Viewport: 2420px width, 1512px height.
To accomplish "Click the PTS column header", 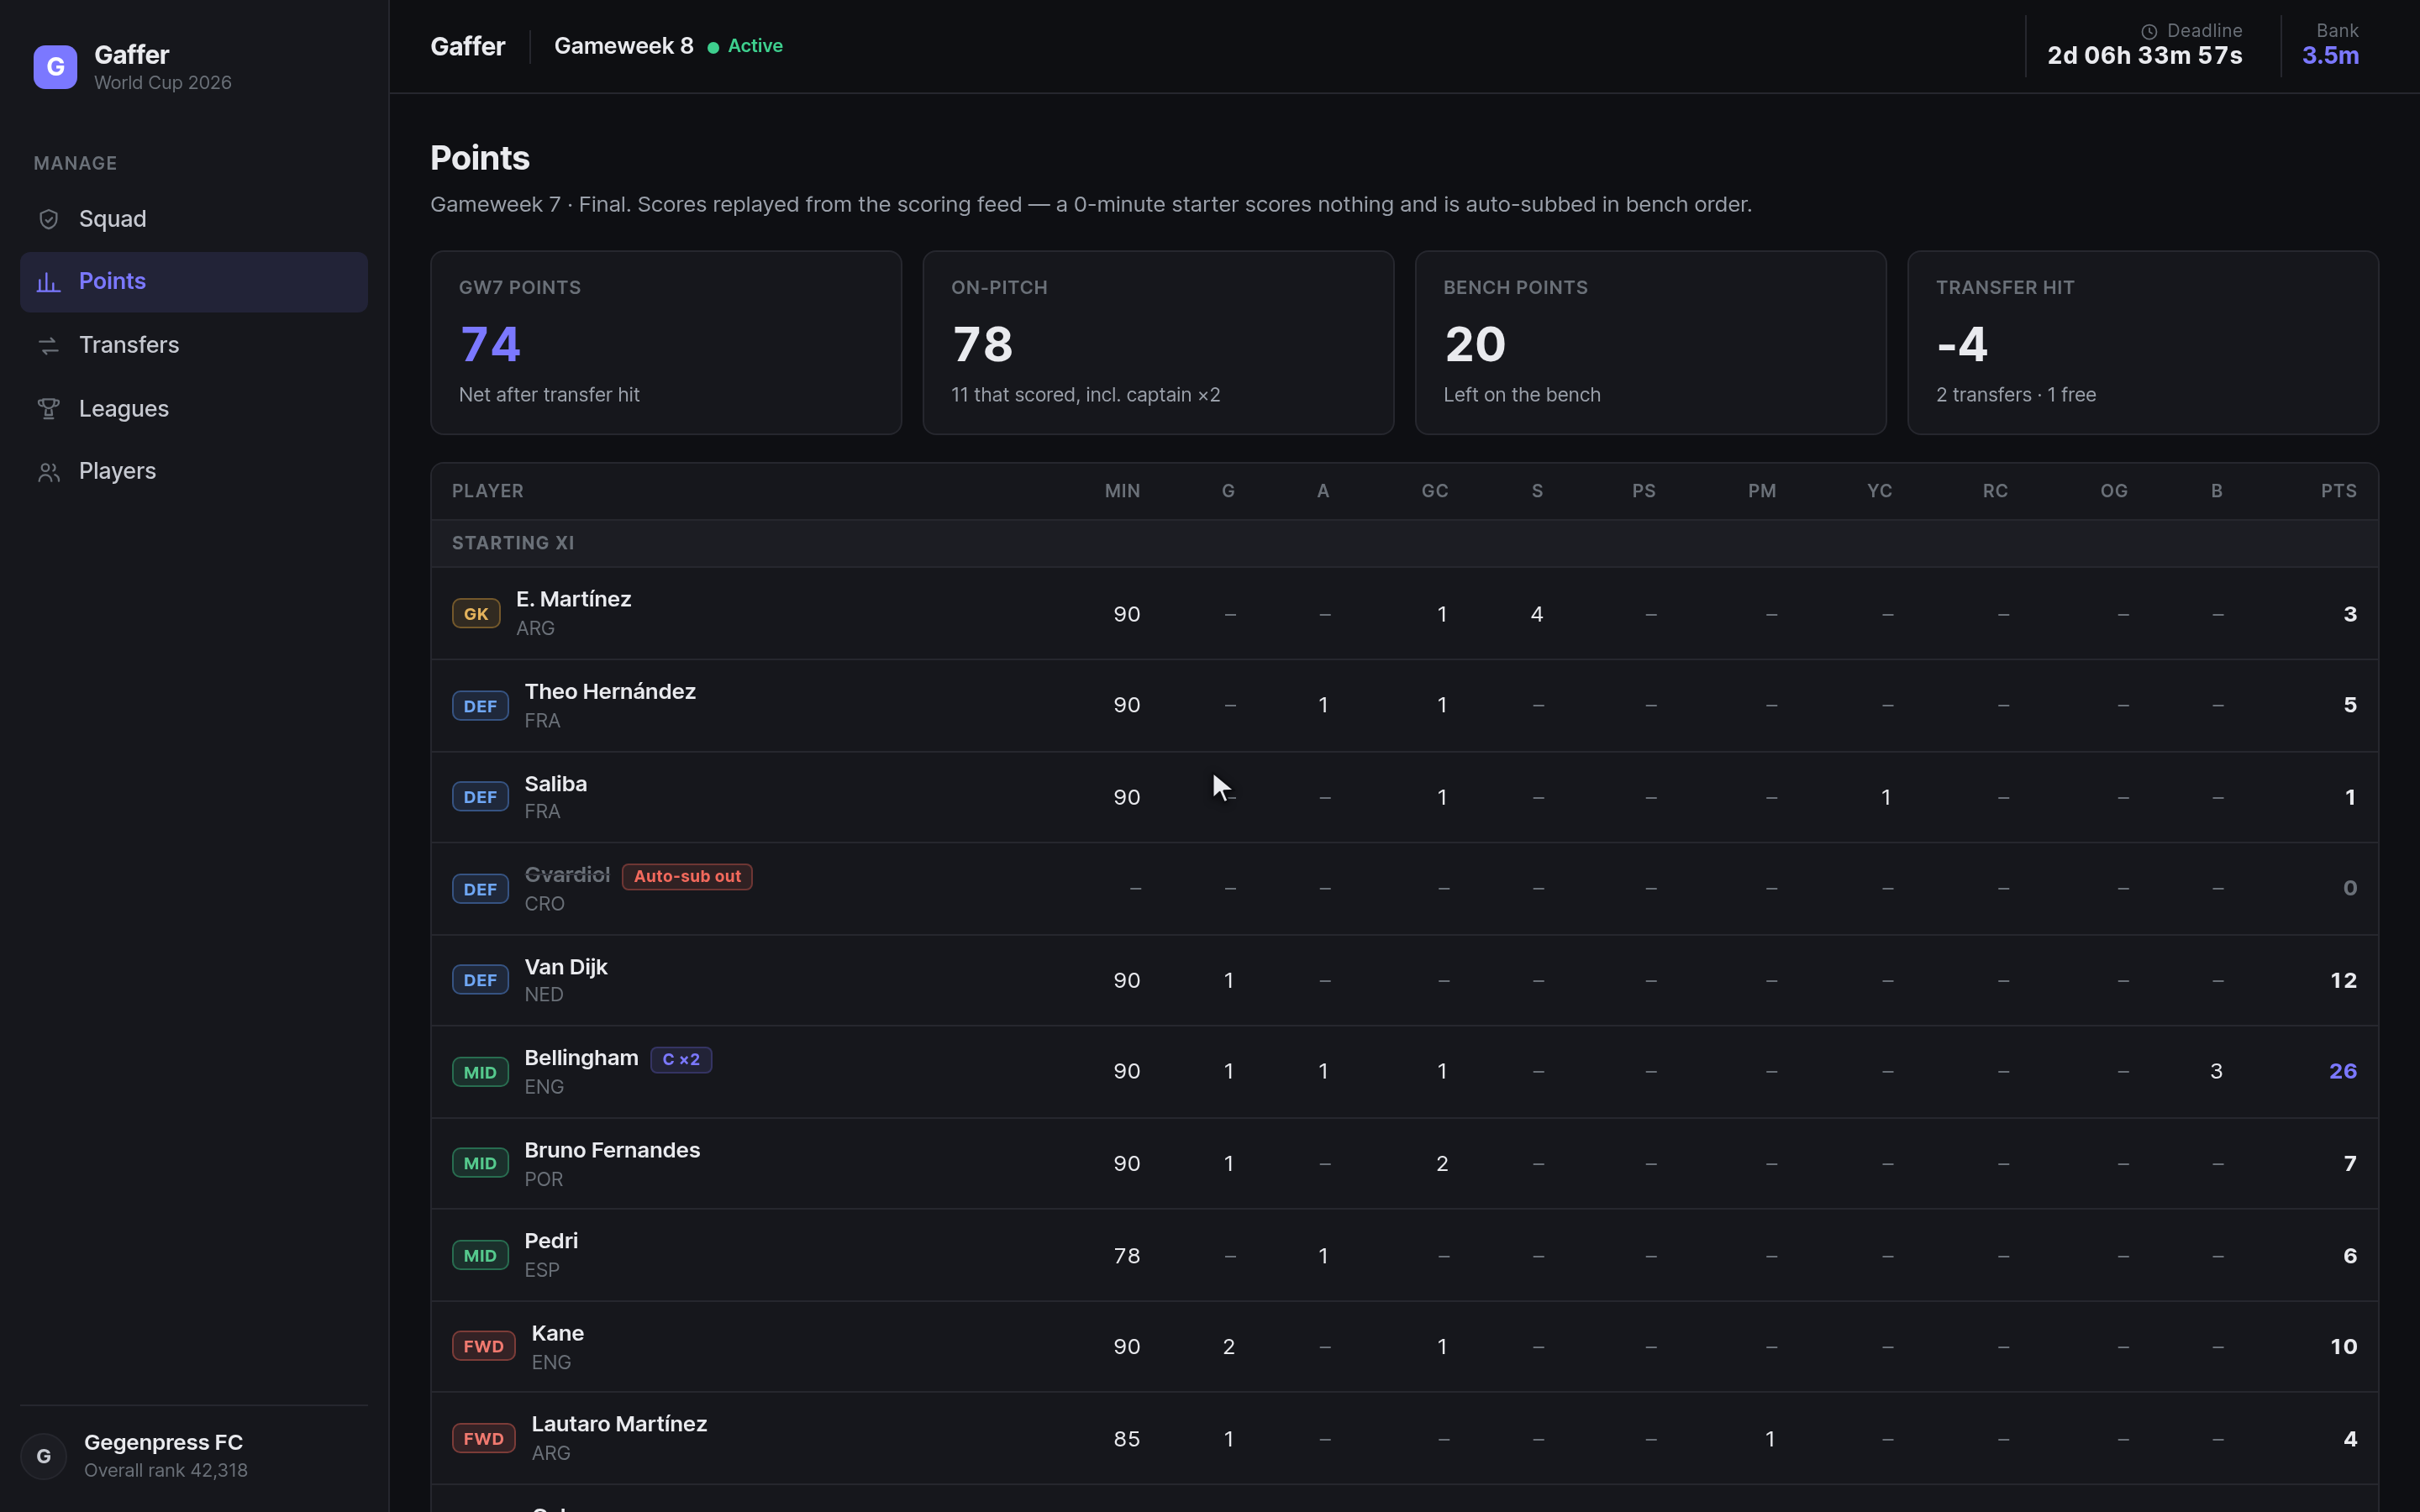I will (2339, 491).
